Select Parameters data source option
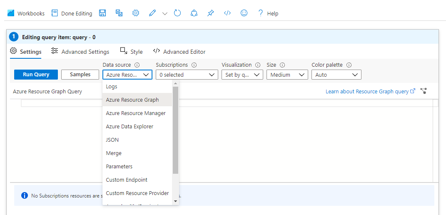The height and width of the screenshot is (215, 446). [x=137, y=166]
